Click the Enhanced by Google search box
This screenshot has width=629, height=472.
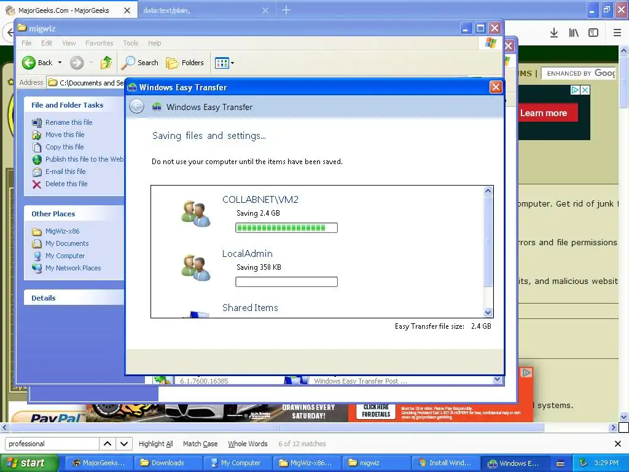click(579, 73)
